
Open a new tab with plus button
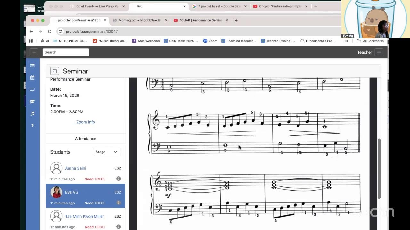pyautogui.click(x=236, y=20)
